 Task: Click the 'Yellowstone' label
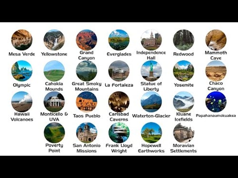pyautogui.click(x=54, y=54)
